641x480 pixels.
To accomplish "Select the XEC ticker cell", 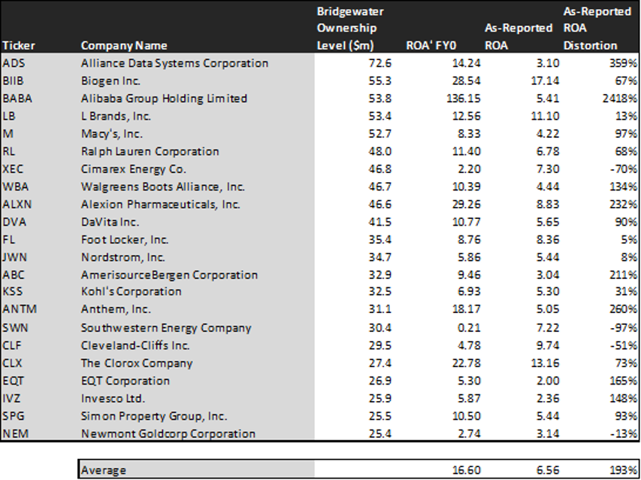I will point(13,169).
